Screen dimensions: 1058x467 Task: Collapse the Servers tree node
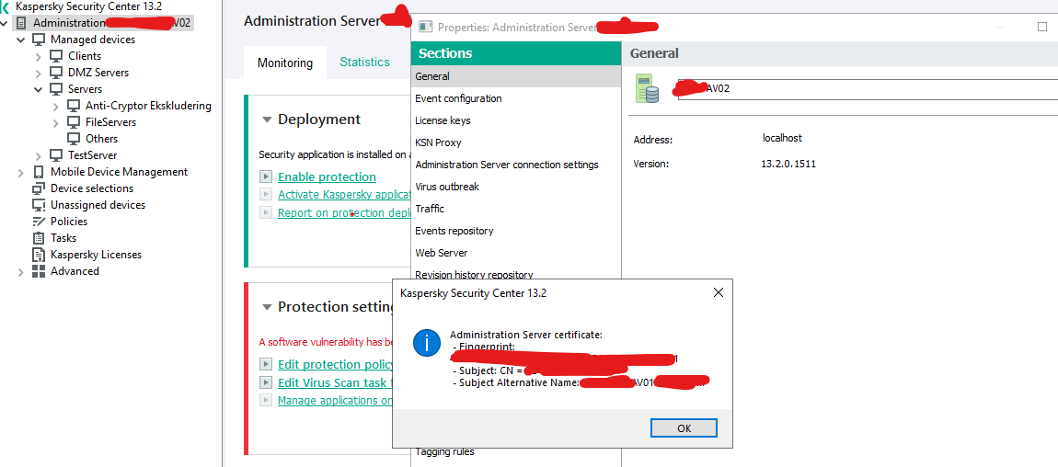(39, 89)
